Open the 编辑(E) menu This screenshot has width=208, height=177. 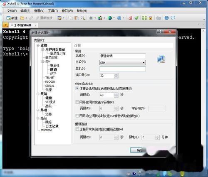[25, 11]
